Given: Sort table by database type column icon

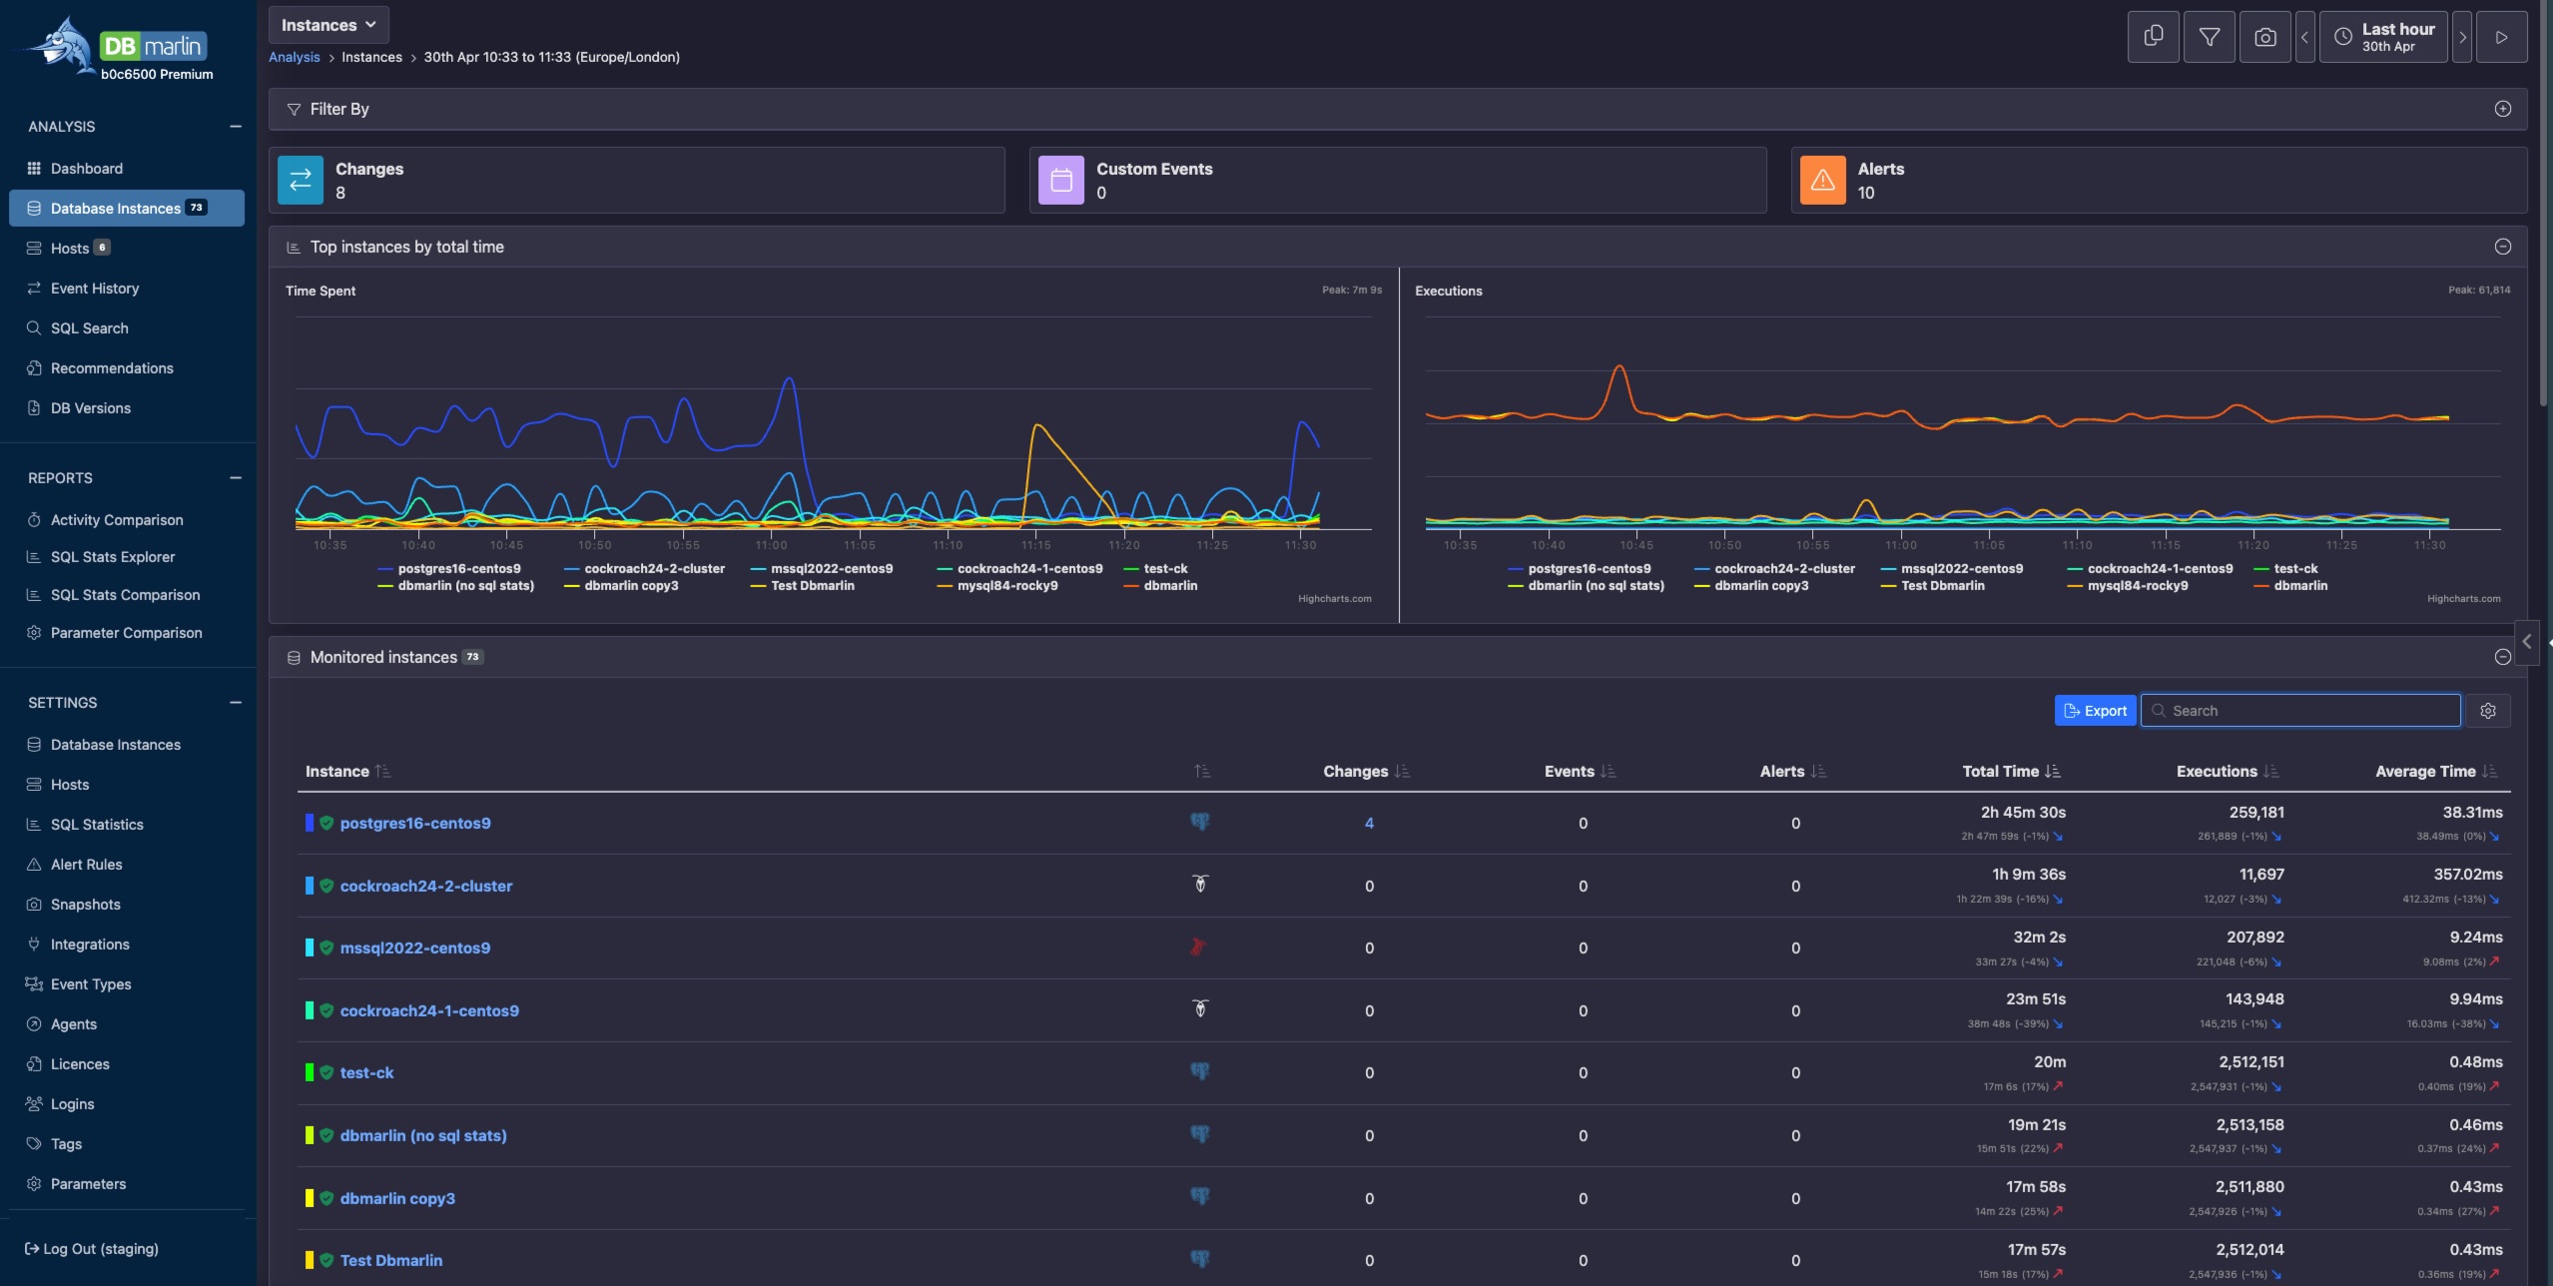Looking at the screenshot, I should point(1202,772).
